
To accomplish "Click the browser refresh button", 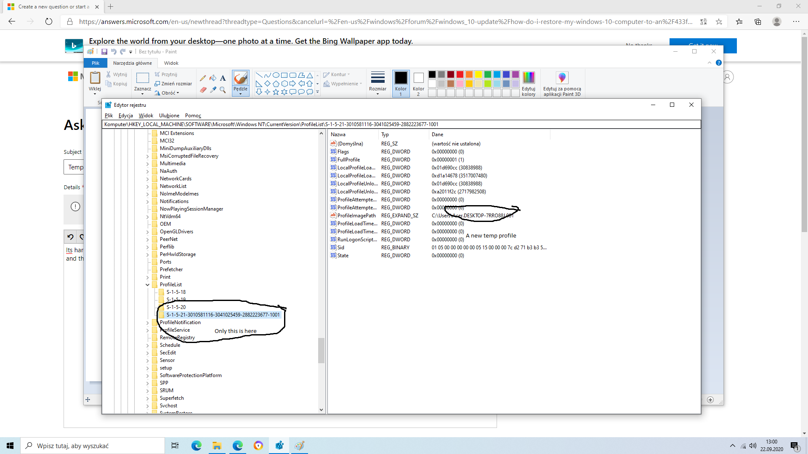I will [49, 21].
